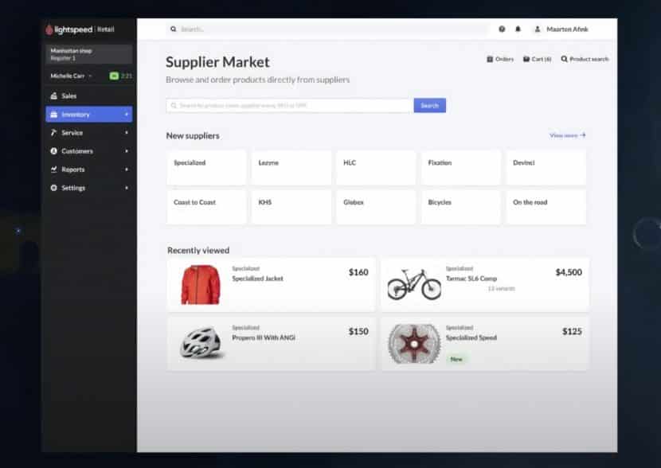661x468 pixels.
Task: Click the Lightspeed flame logo
Action: click(x=49, y=29)
